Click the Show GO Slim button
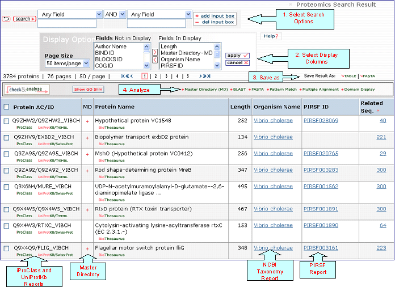Screen dimensions: 395x287 pyautogui.click(x=88, y=89)
